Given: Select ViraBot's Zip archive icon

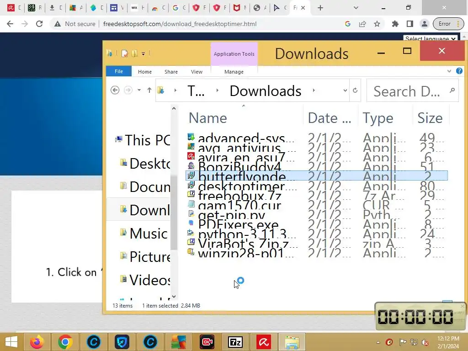Looking at the screenshot, I should tap(191, 242).
